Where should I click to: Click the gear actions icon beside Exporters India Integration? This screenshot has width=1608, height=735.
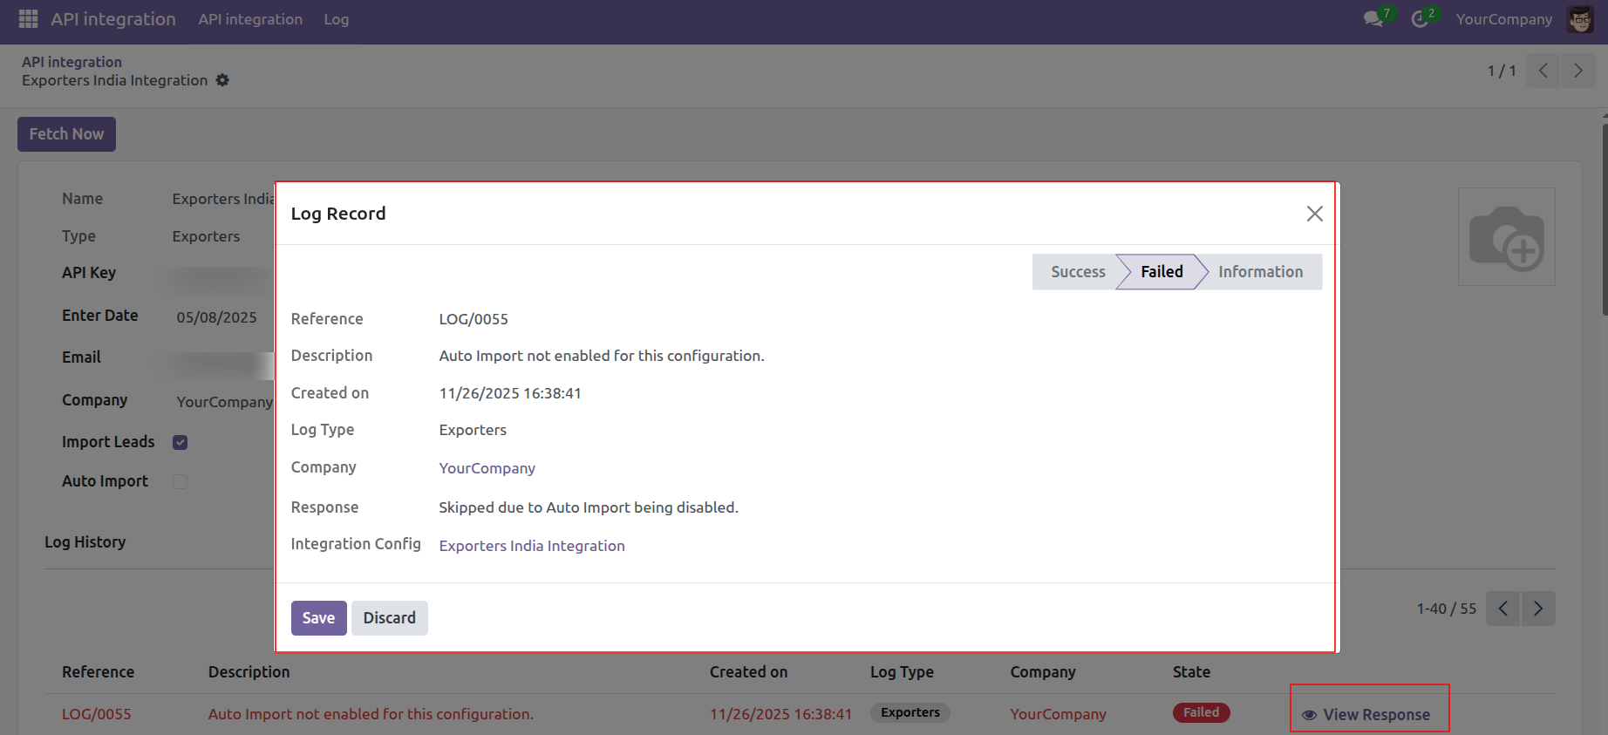pos(222,80)
